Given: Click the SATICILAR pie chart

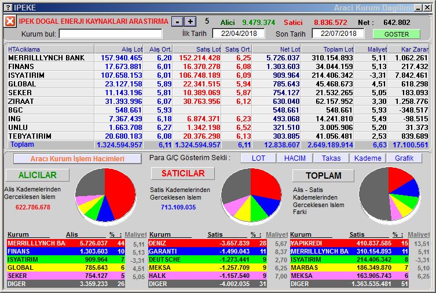Looking at the screenshot, I should (x=251, y=196).
